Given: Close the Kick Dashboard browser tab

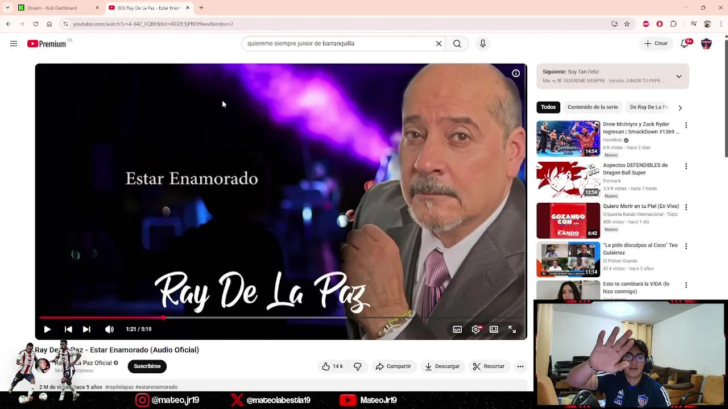Looking at the screenshot, I should (97, 8).
